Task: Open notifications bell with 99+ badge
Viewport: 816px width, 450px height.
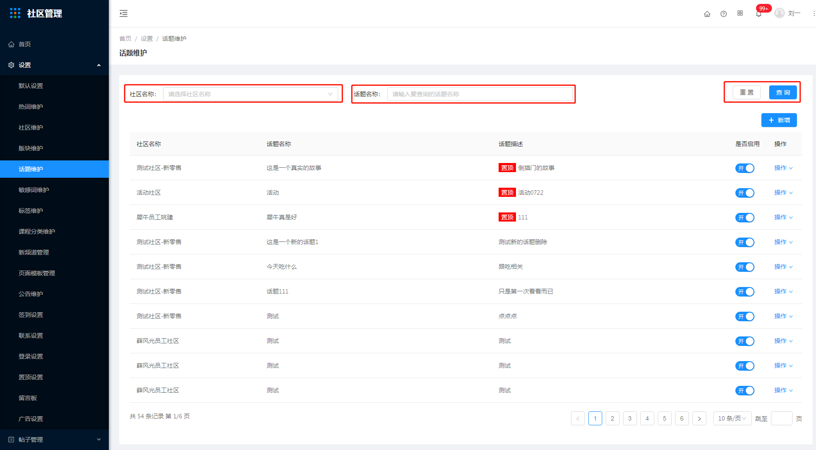Action: click(x=759, y=14)
